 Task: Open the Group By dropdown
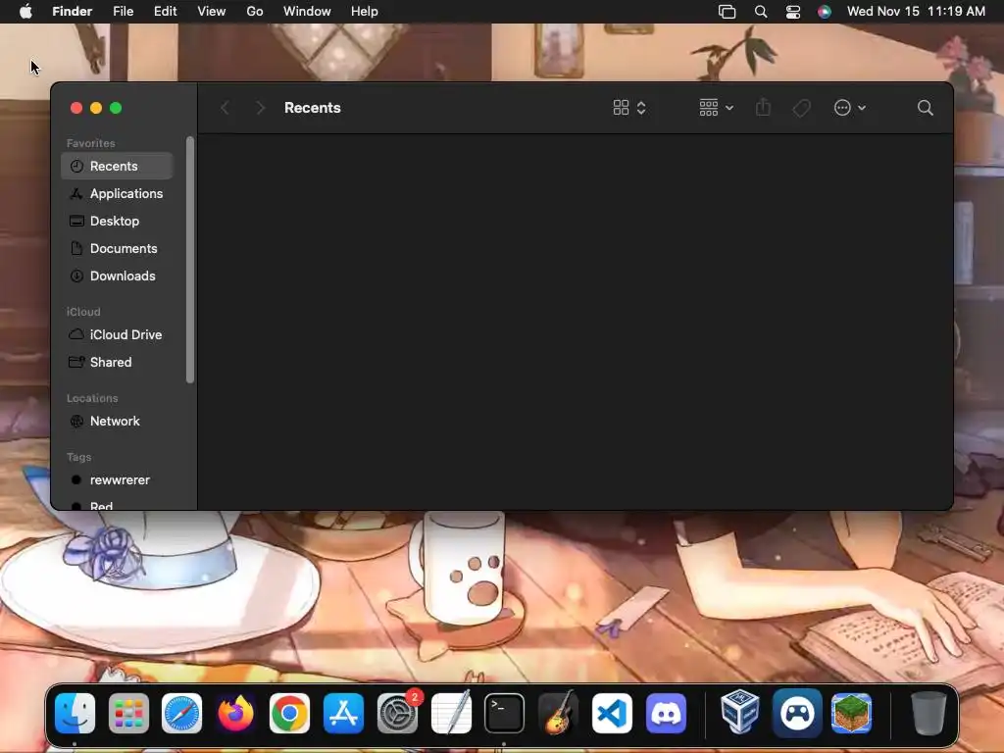[716, 108]
